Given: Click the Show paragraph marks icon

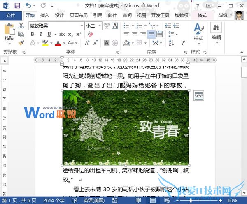Looking at the screenshot, I should [183, 43].
